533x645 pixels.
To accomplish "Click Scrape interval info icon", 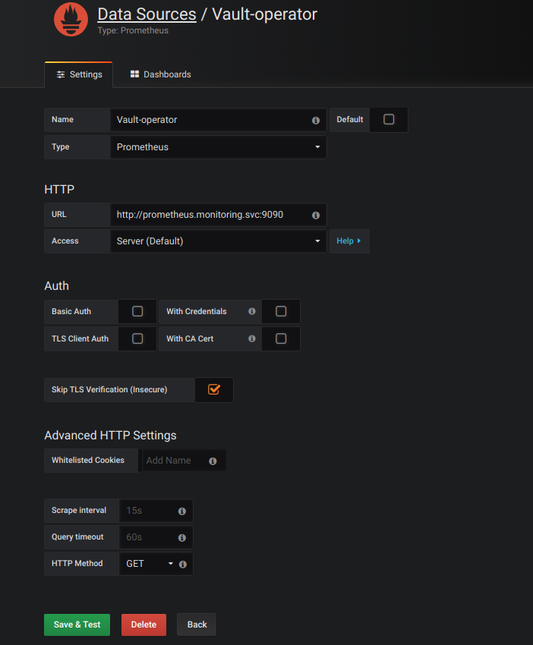I will point(182,511).
